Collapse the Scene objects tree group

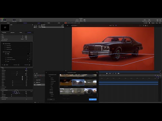2,52
